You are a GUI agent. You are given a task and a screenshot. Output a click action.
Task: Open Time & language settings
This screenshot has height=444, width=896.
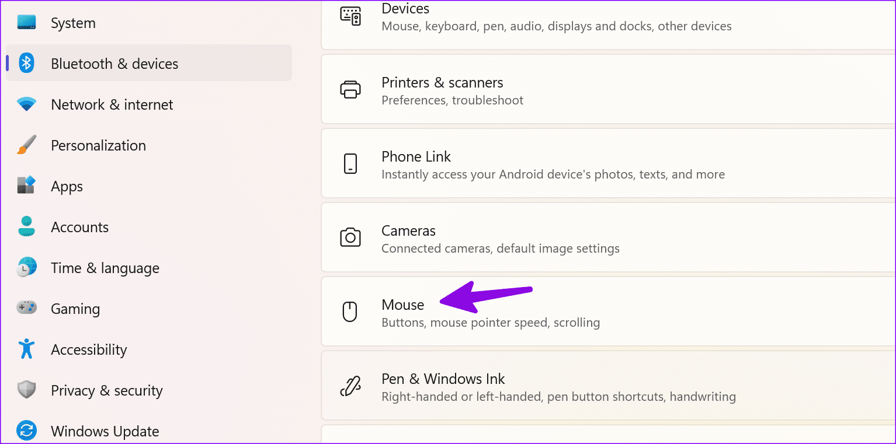(149, 268)
